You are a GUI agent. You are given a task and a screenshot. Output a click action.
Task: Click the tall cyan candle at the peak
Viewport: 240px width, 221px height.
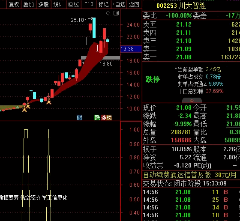94,28
